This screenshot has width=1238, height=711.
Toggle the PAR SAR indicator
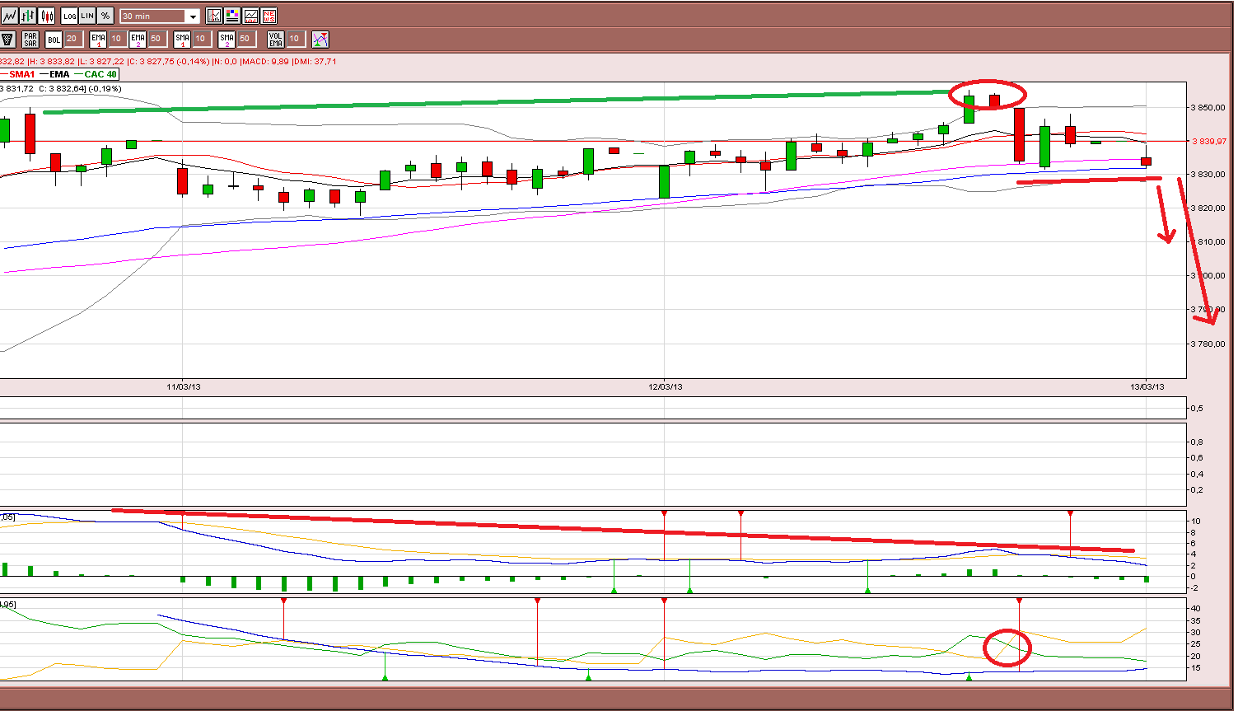pyautogui.click(x=30, y=39)
